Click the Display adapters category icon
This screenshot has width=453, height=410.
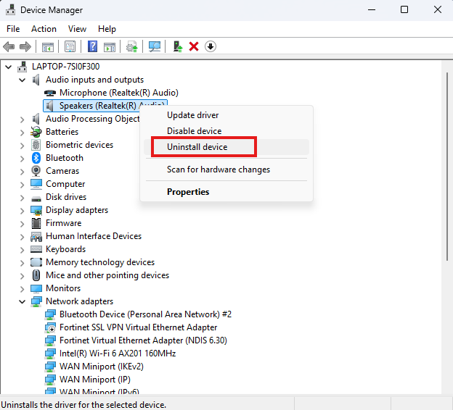pos(36,210)
